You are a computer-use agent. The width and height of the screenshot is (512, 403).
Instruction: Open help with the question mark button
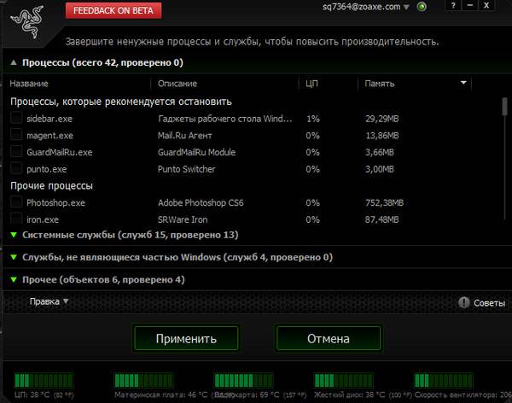point(451,7)
